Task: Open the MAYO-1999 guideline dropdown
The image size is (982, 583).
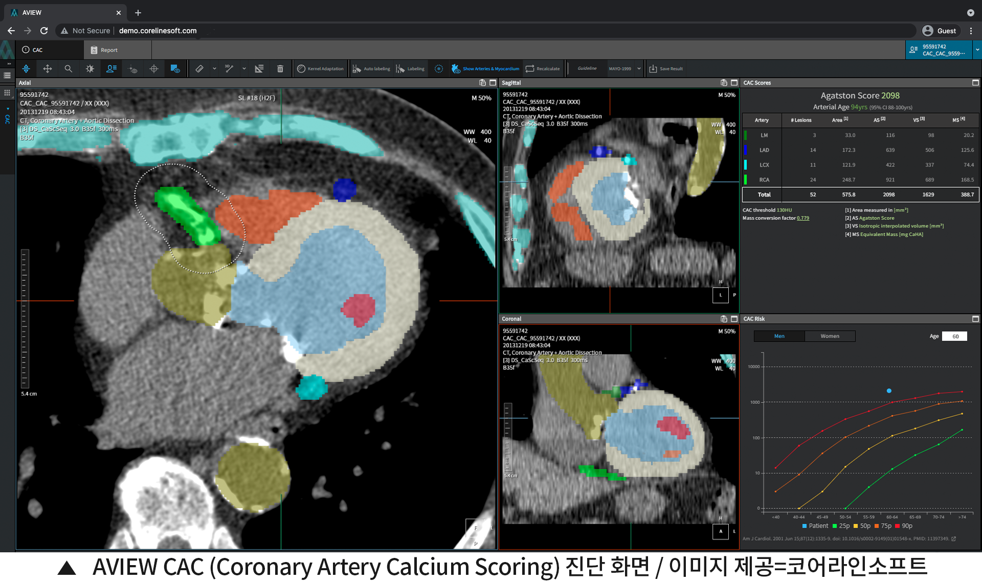Action: [624, 69]
